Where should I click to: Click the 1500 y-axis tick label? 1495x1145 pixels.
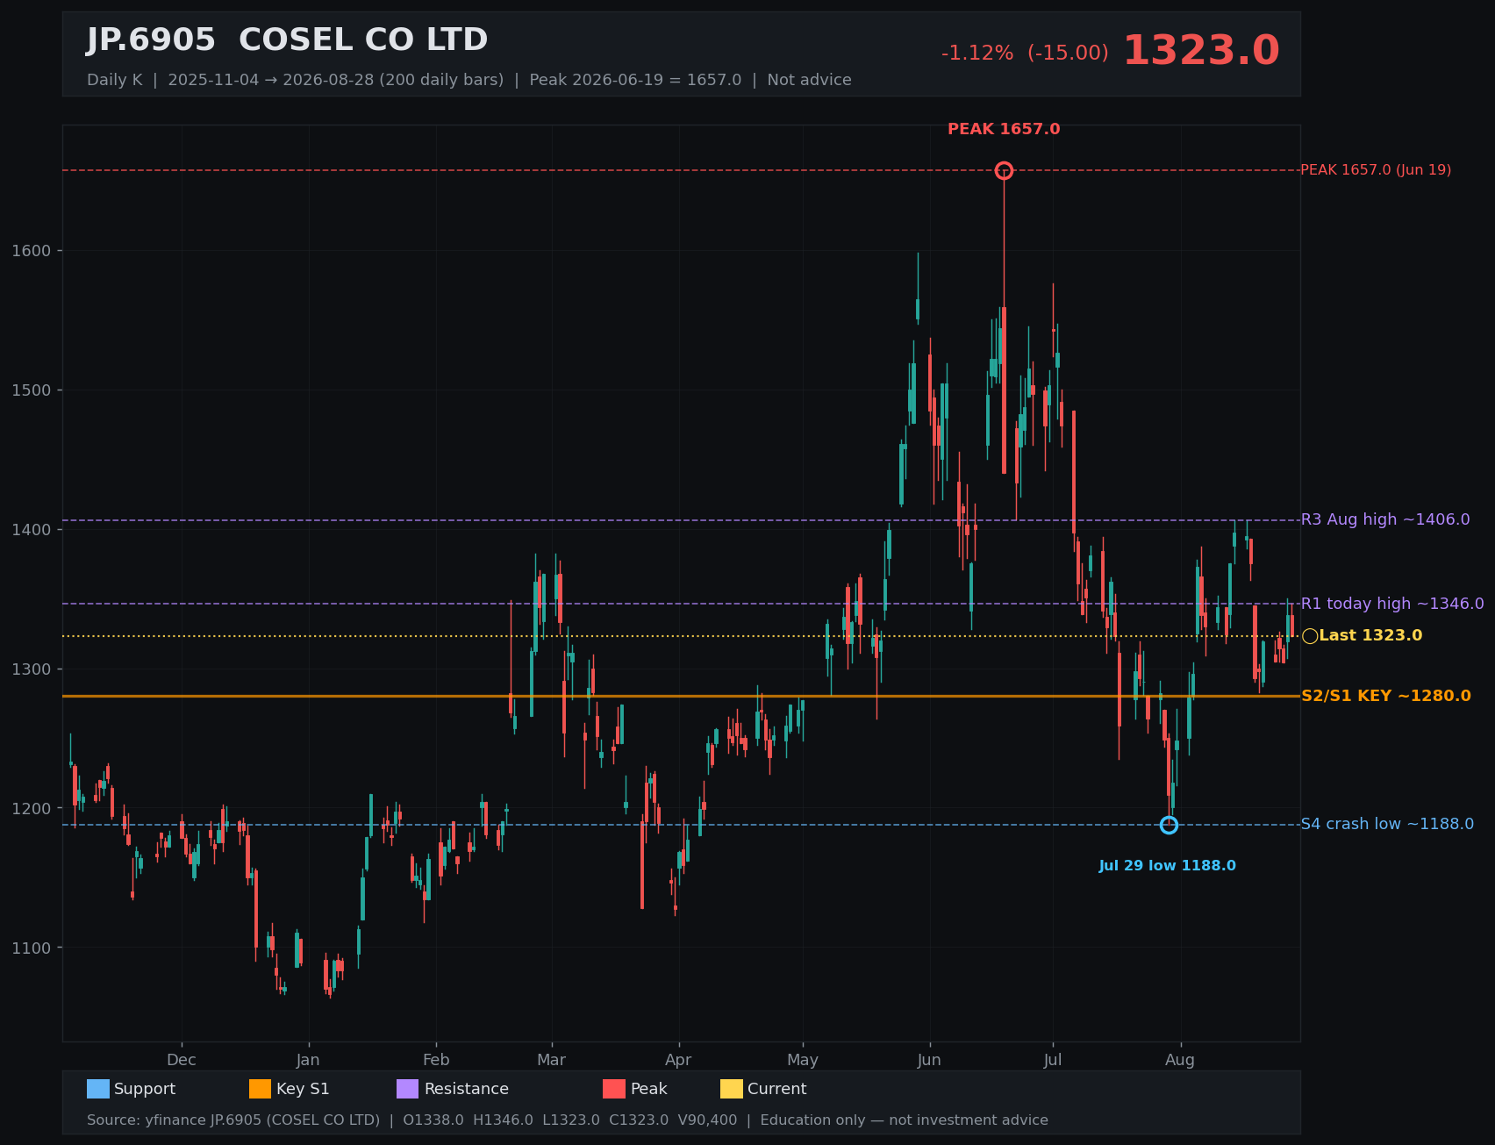coord(32,390)
